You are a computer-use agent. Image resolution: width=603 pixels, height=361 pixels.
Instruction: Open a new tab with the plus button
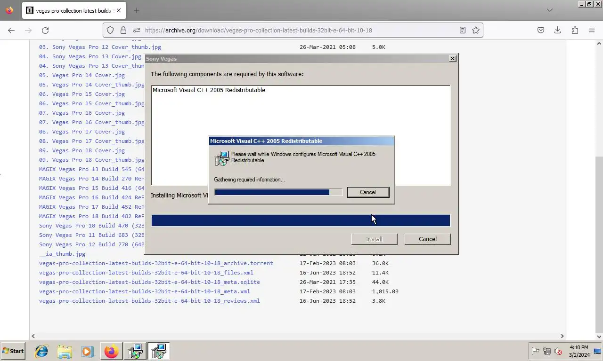tap(136, 10)
